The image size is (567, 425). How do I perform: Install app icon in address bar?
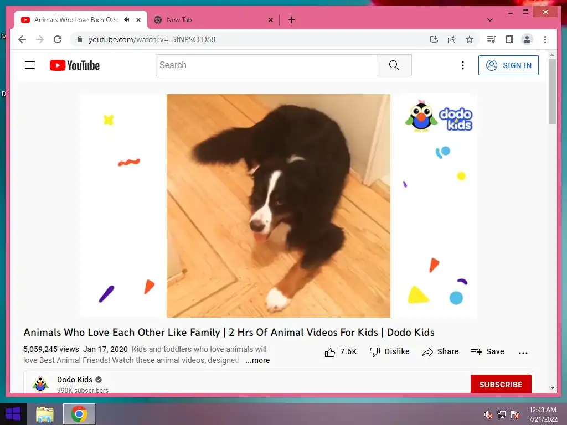pos(434,39)
